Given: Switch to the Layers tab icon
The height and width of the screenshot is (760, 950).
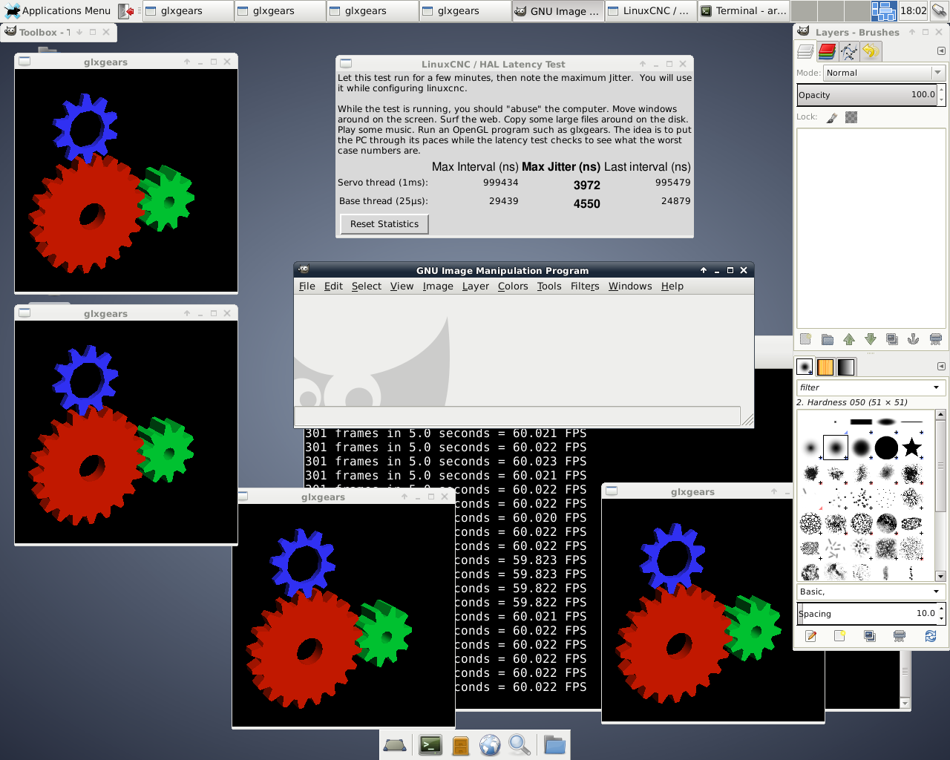Looking at the screenshot, I should (x=805, y=51).
